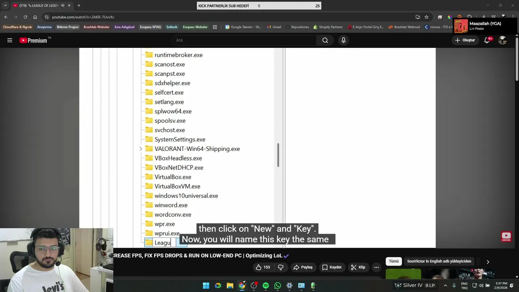Open clock showing 3:37 PM

click(501, 286)
